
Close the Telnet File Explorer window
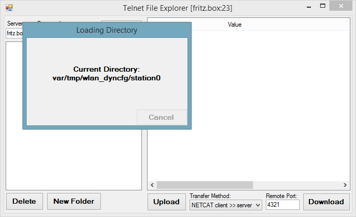tap(341, 6)
